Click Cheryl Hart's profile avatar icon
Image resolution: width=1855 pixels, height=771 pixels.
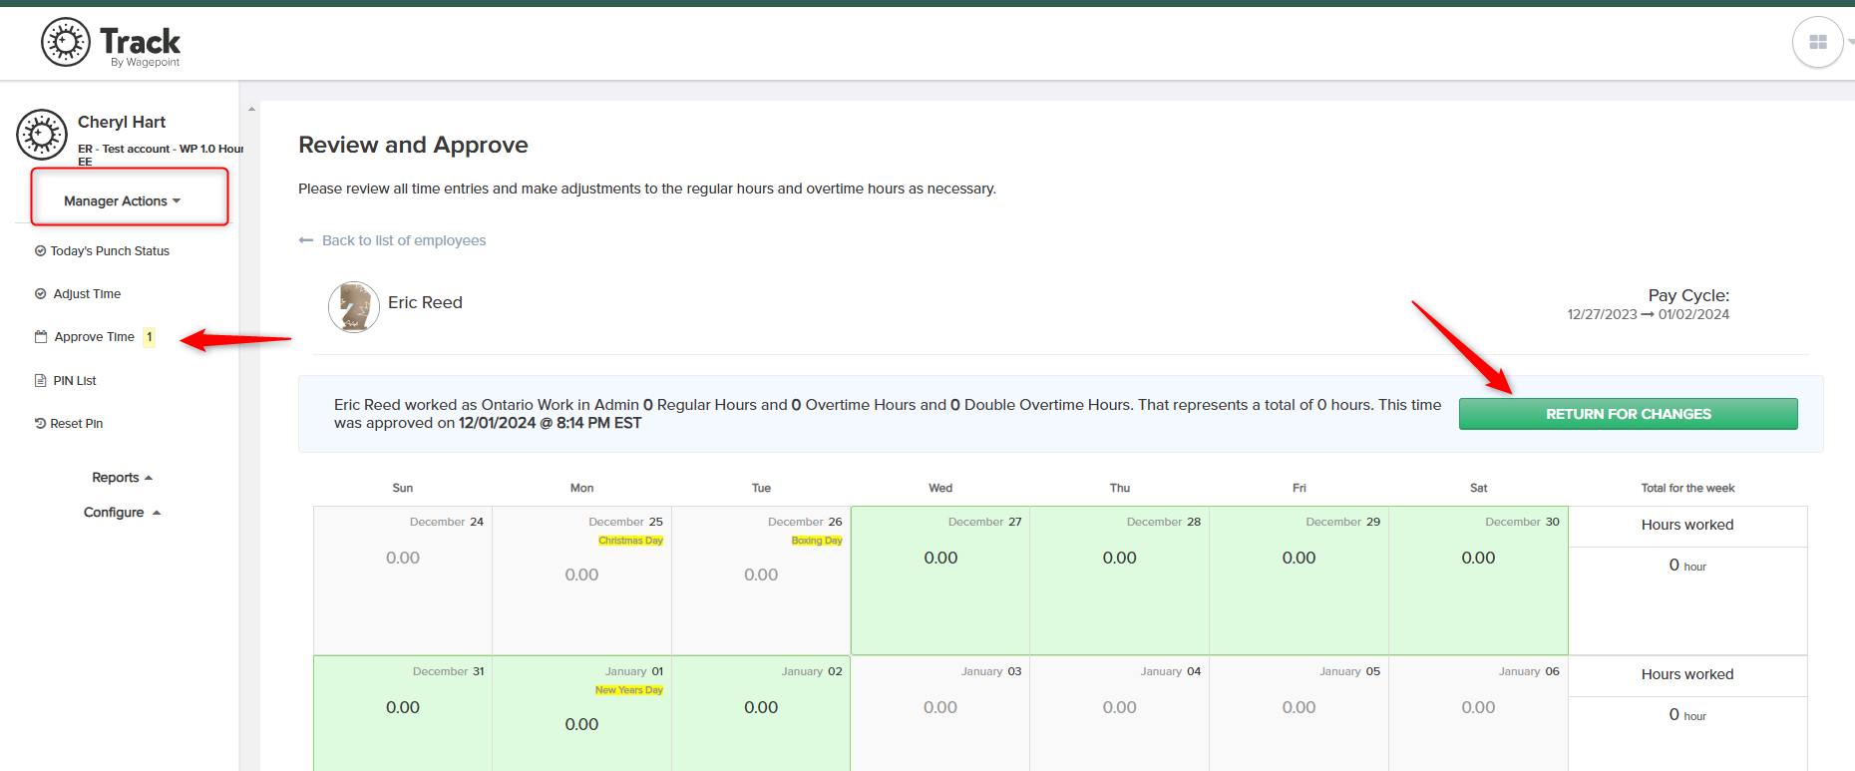42,135
